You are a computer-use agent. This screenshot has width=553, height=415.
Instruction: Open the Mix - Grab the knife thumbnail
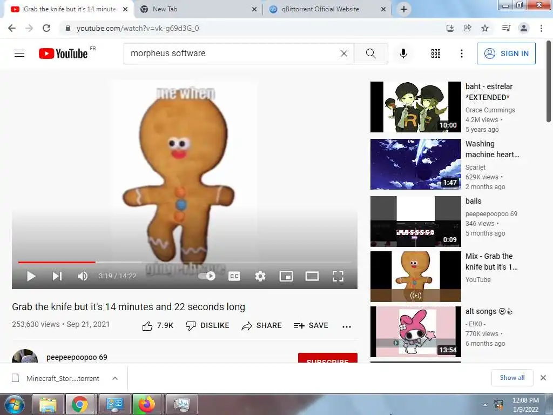point(415,276)
